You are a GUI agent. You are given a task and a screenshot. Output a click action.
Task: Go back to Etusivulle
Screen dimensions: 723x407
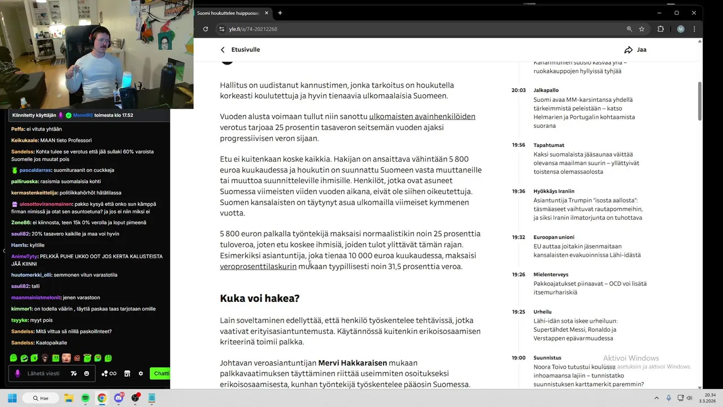pyautogui.click(x=240, y=50)
